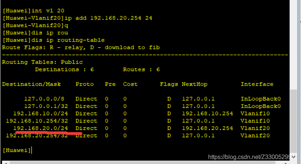This screenshot has width=301, height=164.
Task: Click the 'Routing Tables: Public' text
Action: click(x=42, y=62)
